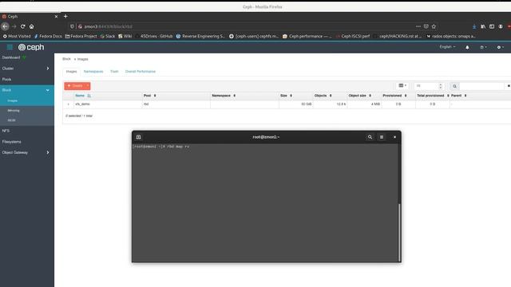Image resolution: width=511 pixels, height=287 pixels.
Task: Open NFS in the Ceph sidebar
Action: [6, 131]
